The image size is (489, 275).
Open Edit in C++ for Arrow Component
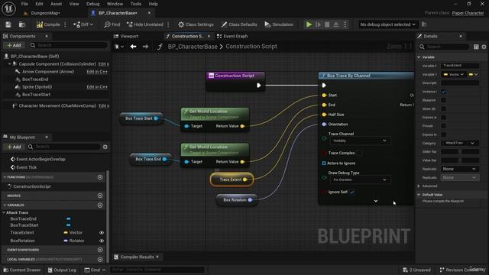click(x=97, y=72)
